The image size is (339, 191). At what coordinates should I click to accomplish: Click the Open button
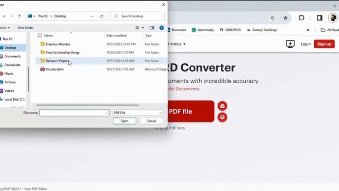pos(124,121)
